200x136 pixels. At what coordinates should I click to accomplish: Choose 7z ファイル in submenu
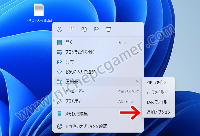point(158,92)
